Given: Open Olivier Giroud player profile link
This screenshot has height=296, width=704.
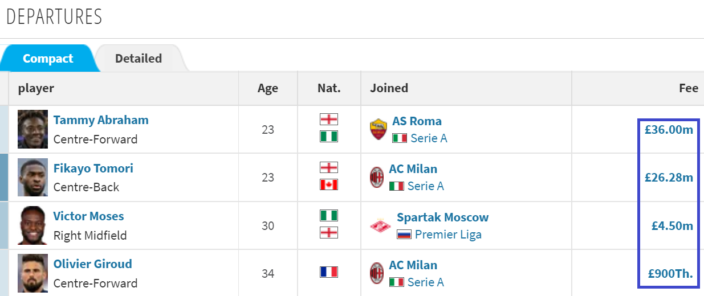Looking at the screenshot, I should click(92, 264).
